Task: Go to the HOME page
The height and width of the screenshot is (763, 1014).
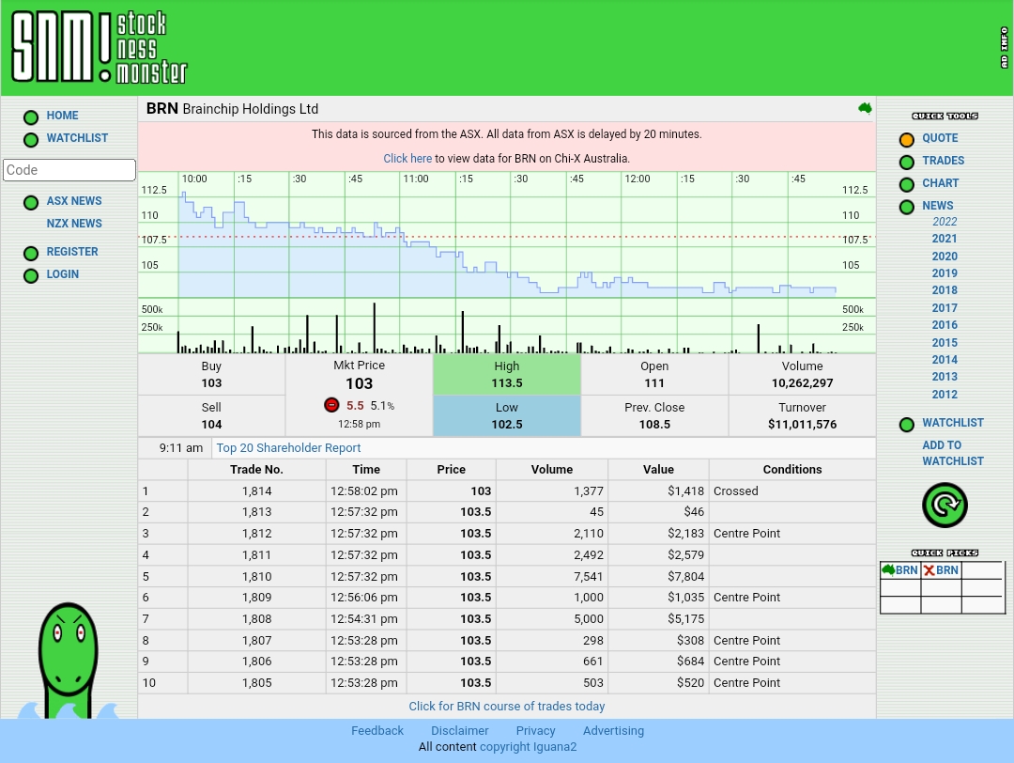Action: click(62, 116)
